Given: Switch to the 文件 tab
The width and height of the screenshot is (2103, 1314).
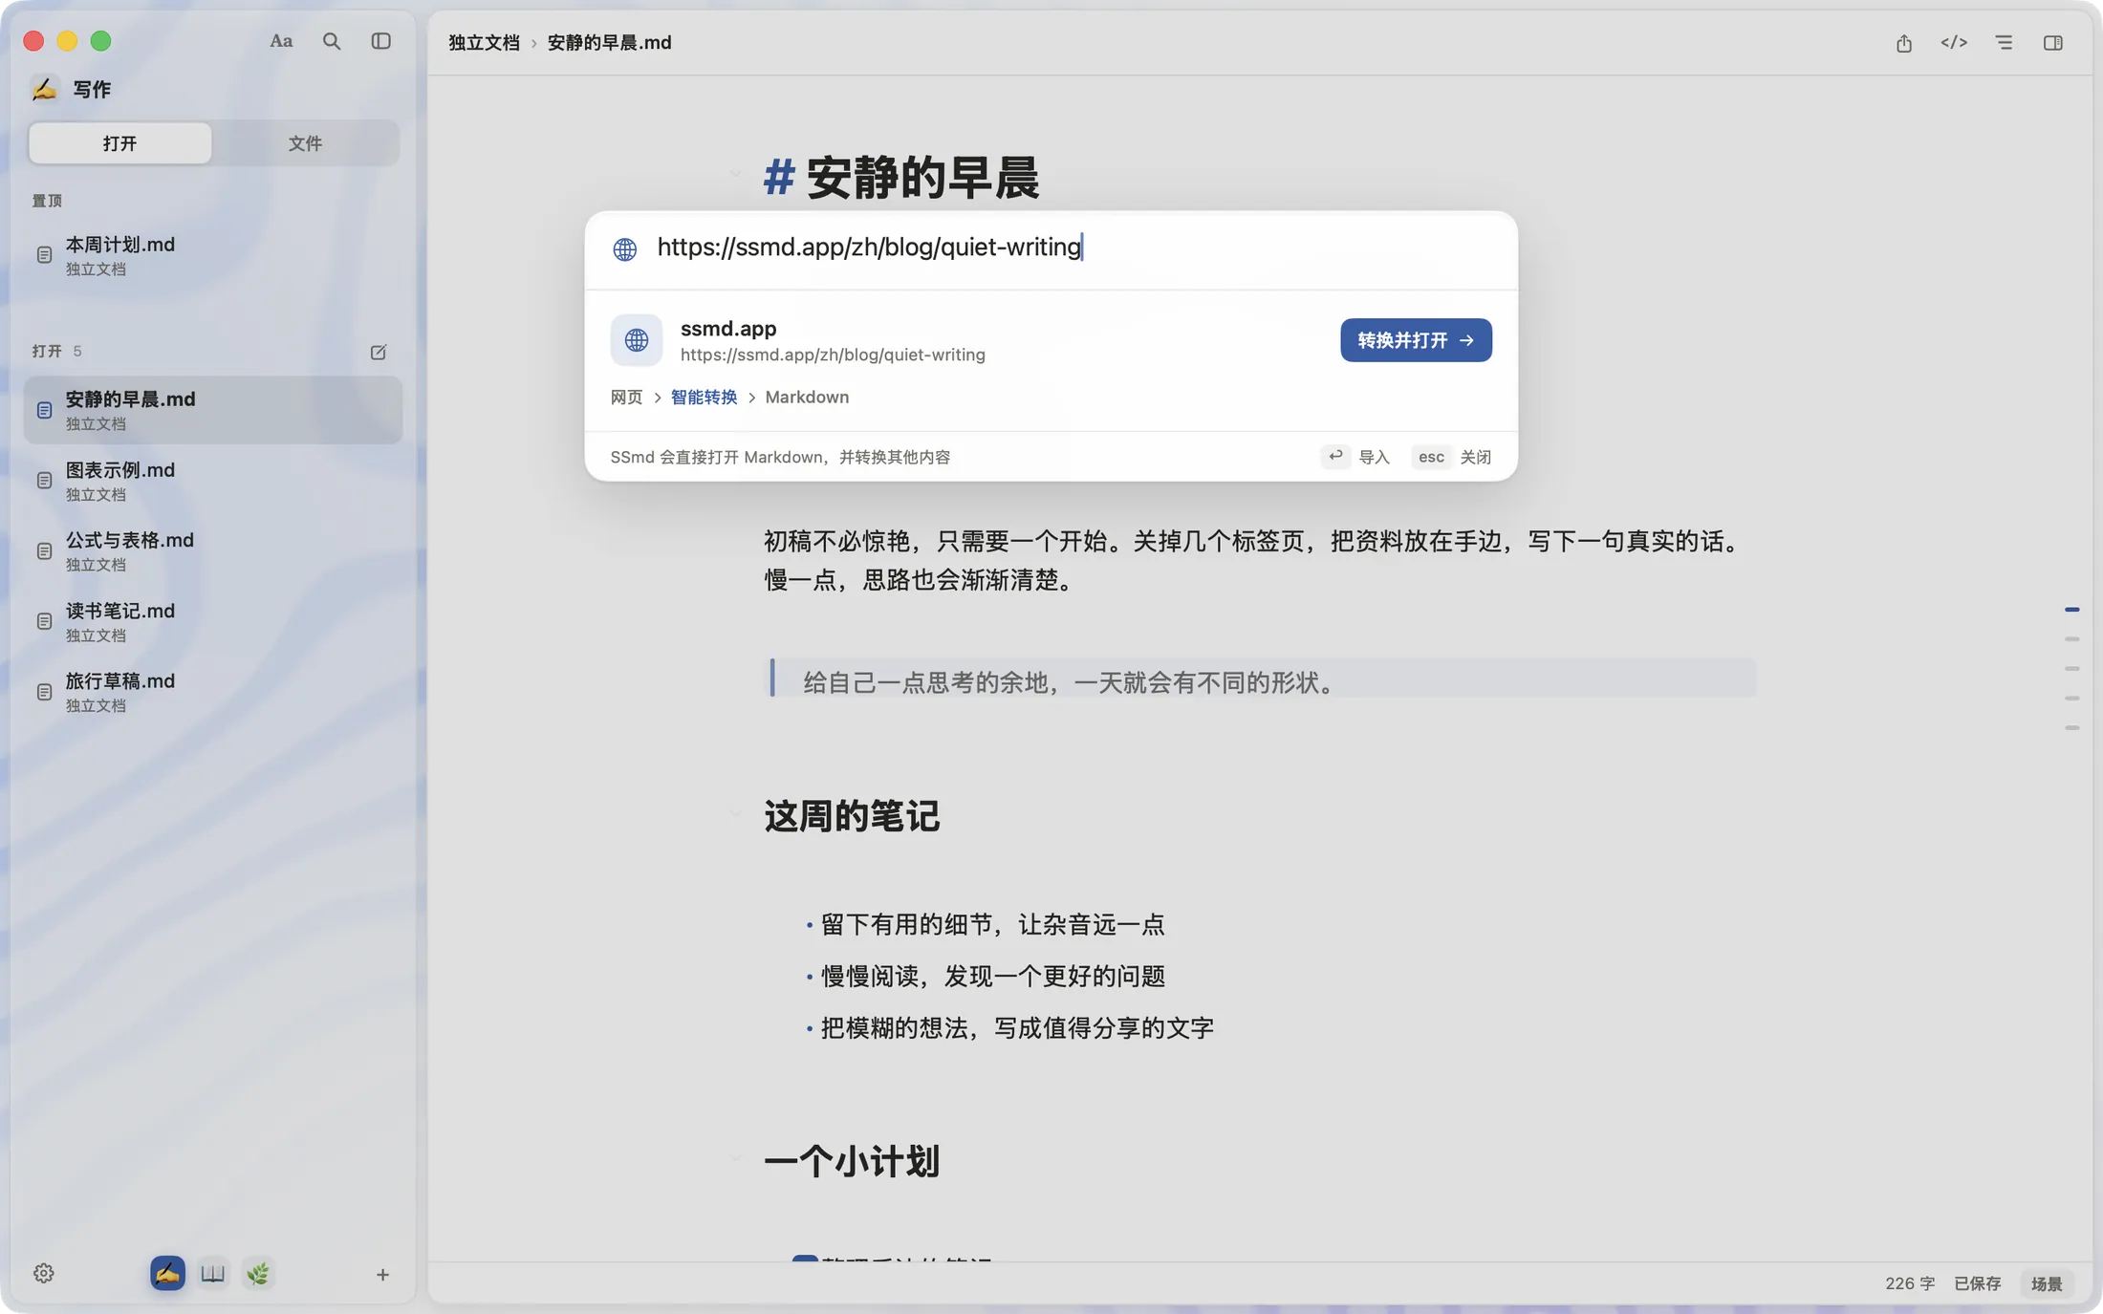Looking at the screenshot, I should point(305,143).
